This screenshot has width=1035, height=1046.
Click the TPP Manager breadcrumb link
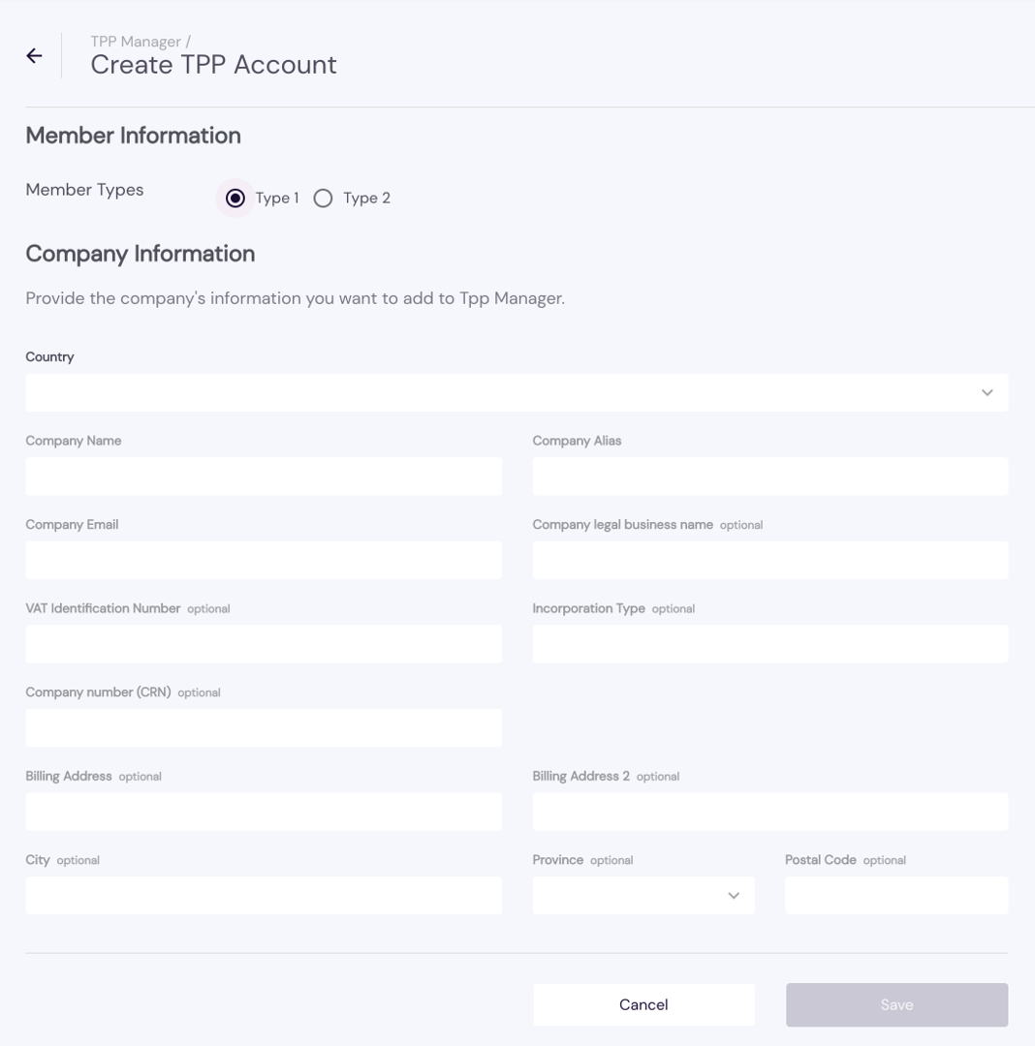coord(136,42)
